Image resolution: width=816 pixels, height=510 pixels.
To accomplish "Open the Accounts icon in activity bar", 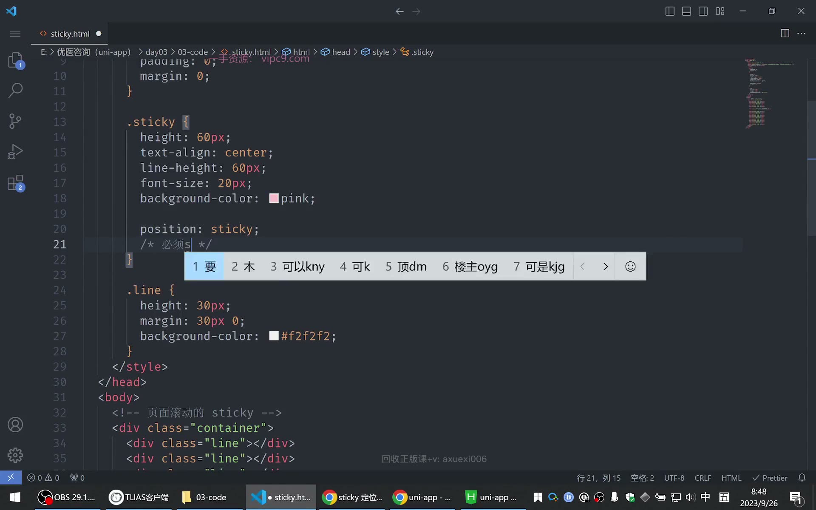I will pyautogui.click(x=15, y=425).
